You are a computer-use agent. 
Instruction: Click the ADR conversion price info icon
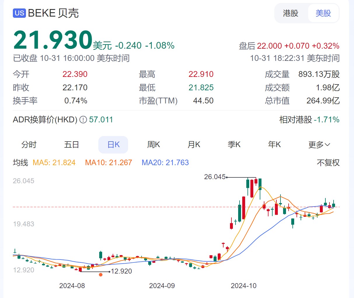[x=83, y=120]
